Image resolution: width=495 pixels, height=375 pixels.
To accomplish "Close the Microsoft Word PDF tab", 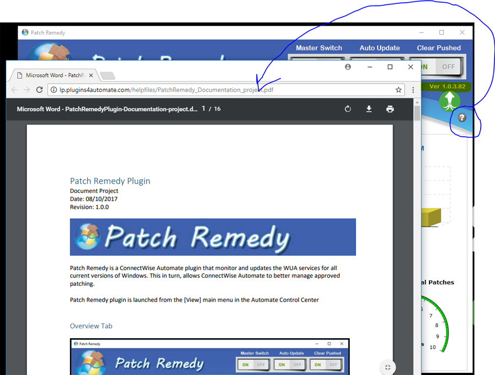I will tap(89, 75).
